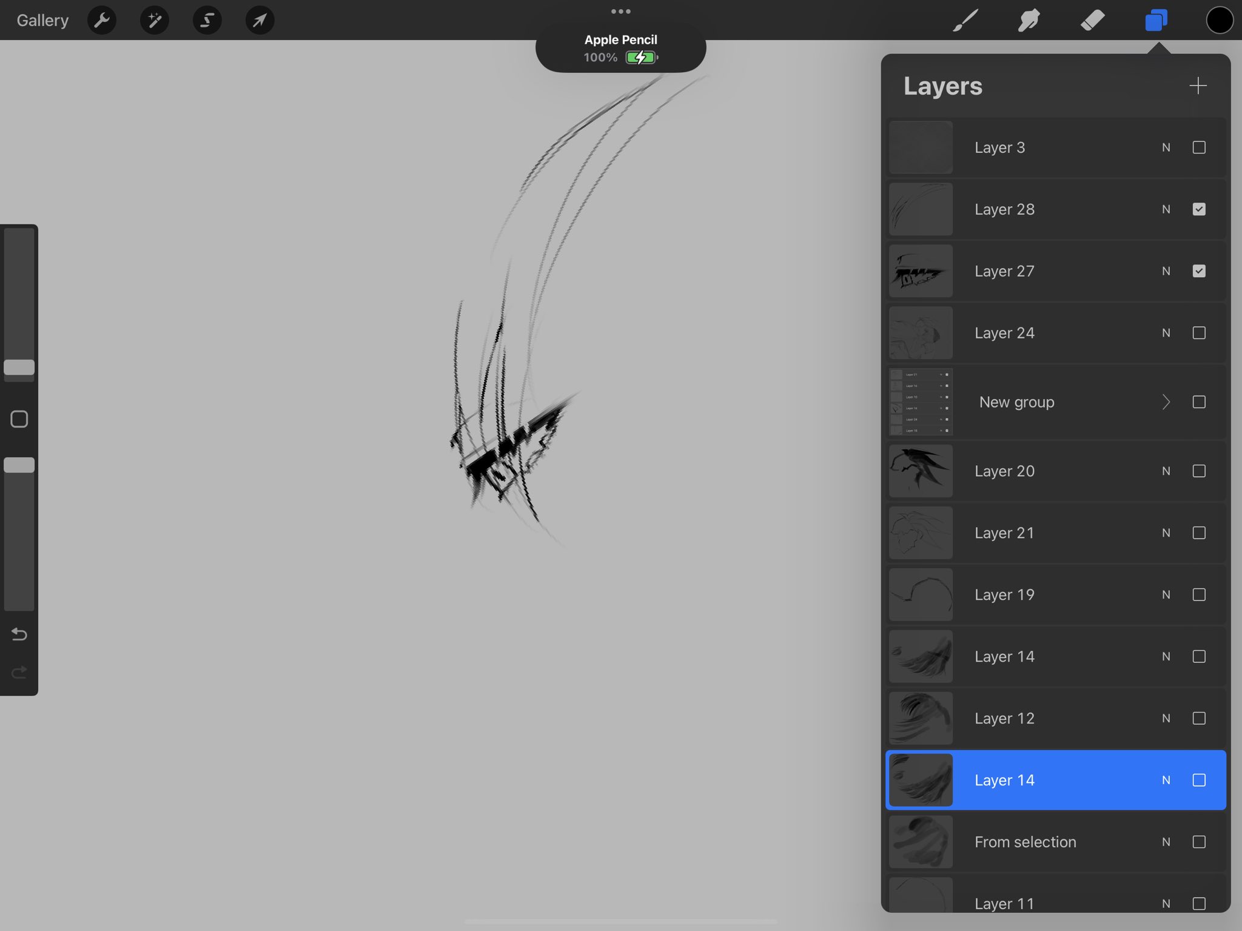Show Layer 3 visibility checkbox
Image resolution: width=1242 pixels, height=931 pixels.
(x=1199, y=147)
